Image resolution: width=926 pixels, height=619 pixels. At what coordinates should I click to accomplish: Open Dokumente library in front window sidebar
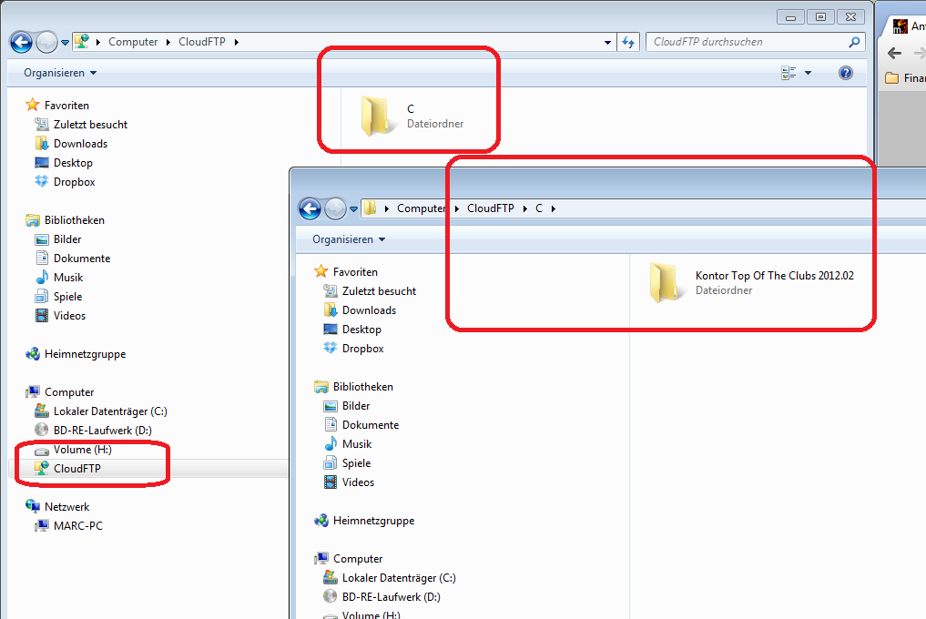[x=361, y=425]
